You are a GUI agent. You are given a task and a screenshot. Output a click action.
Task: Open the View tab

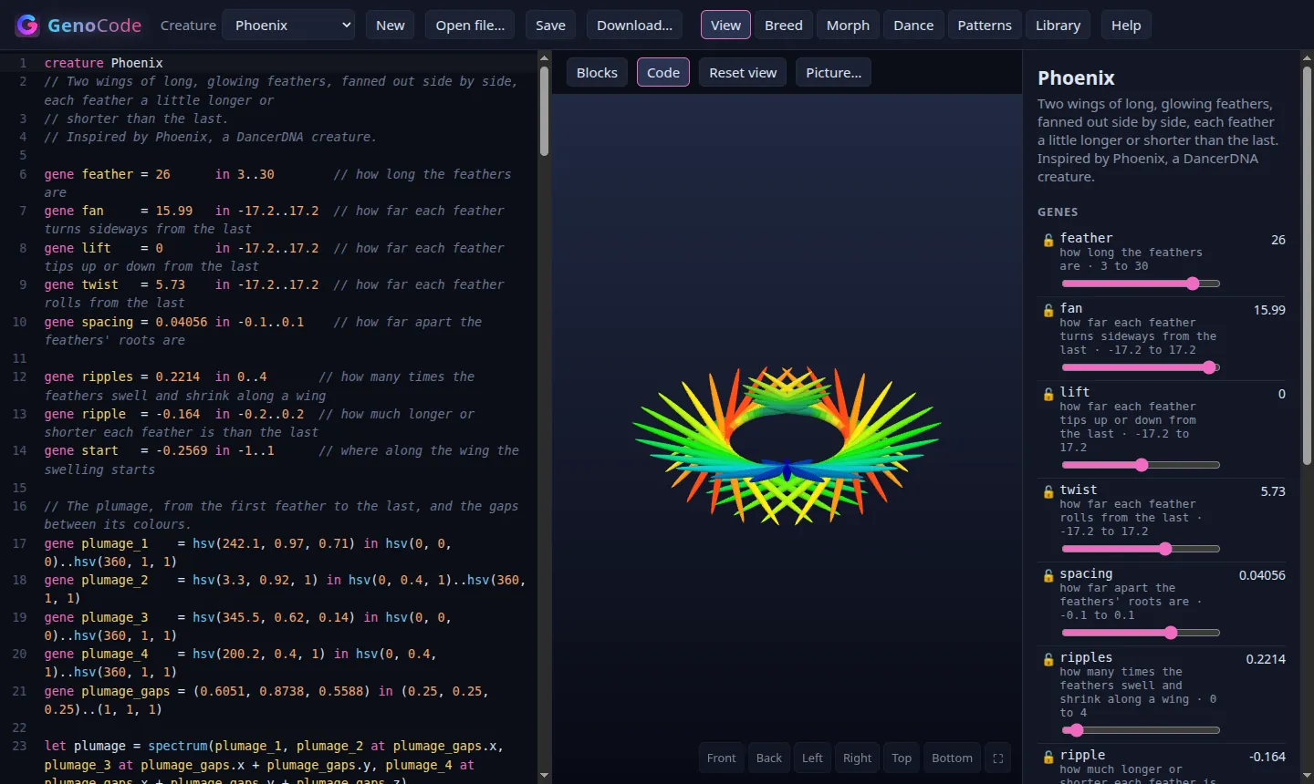[x=725, y=26]
